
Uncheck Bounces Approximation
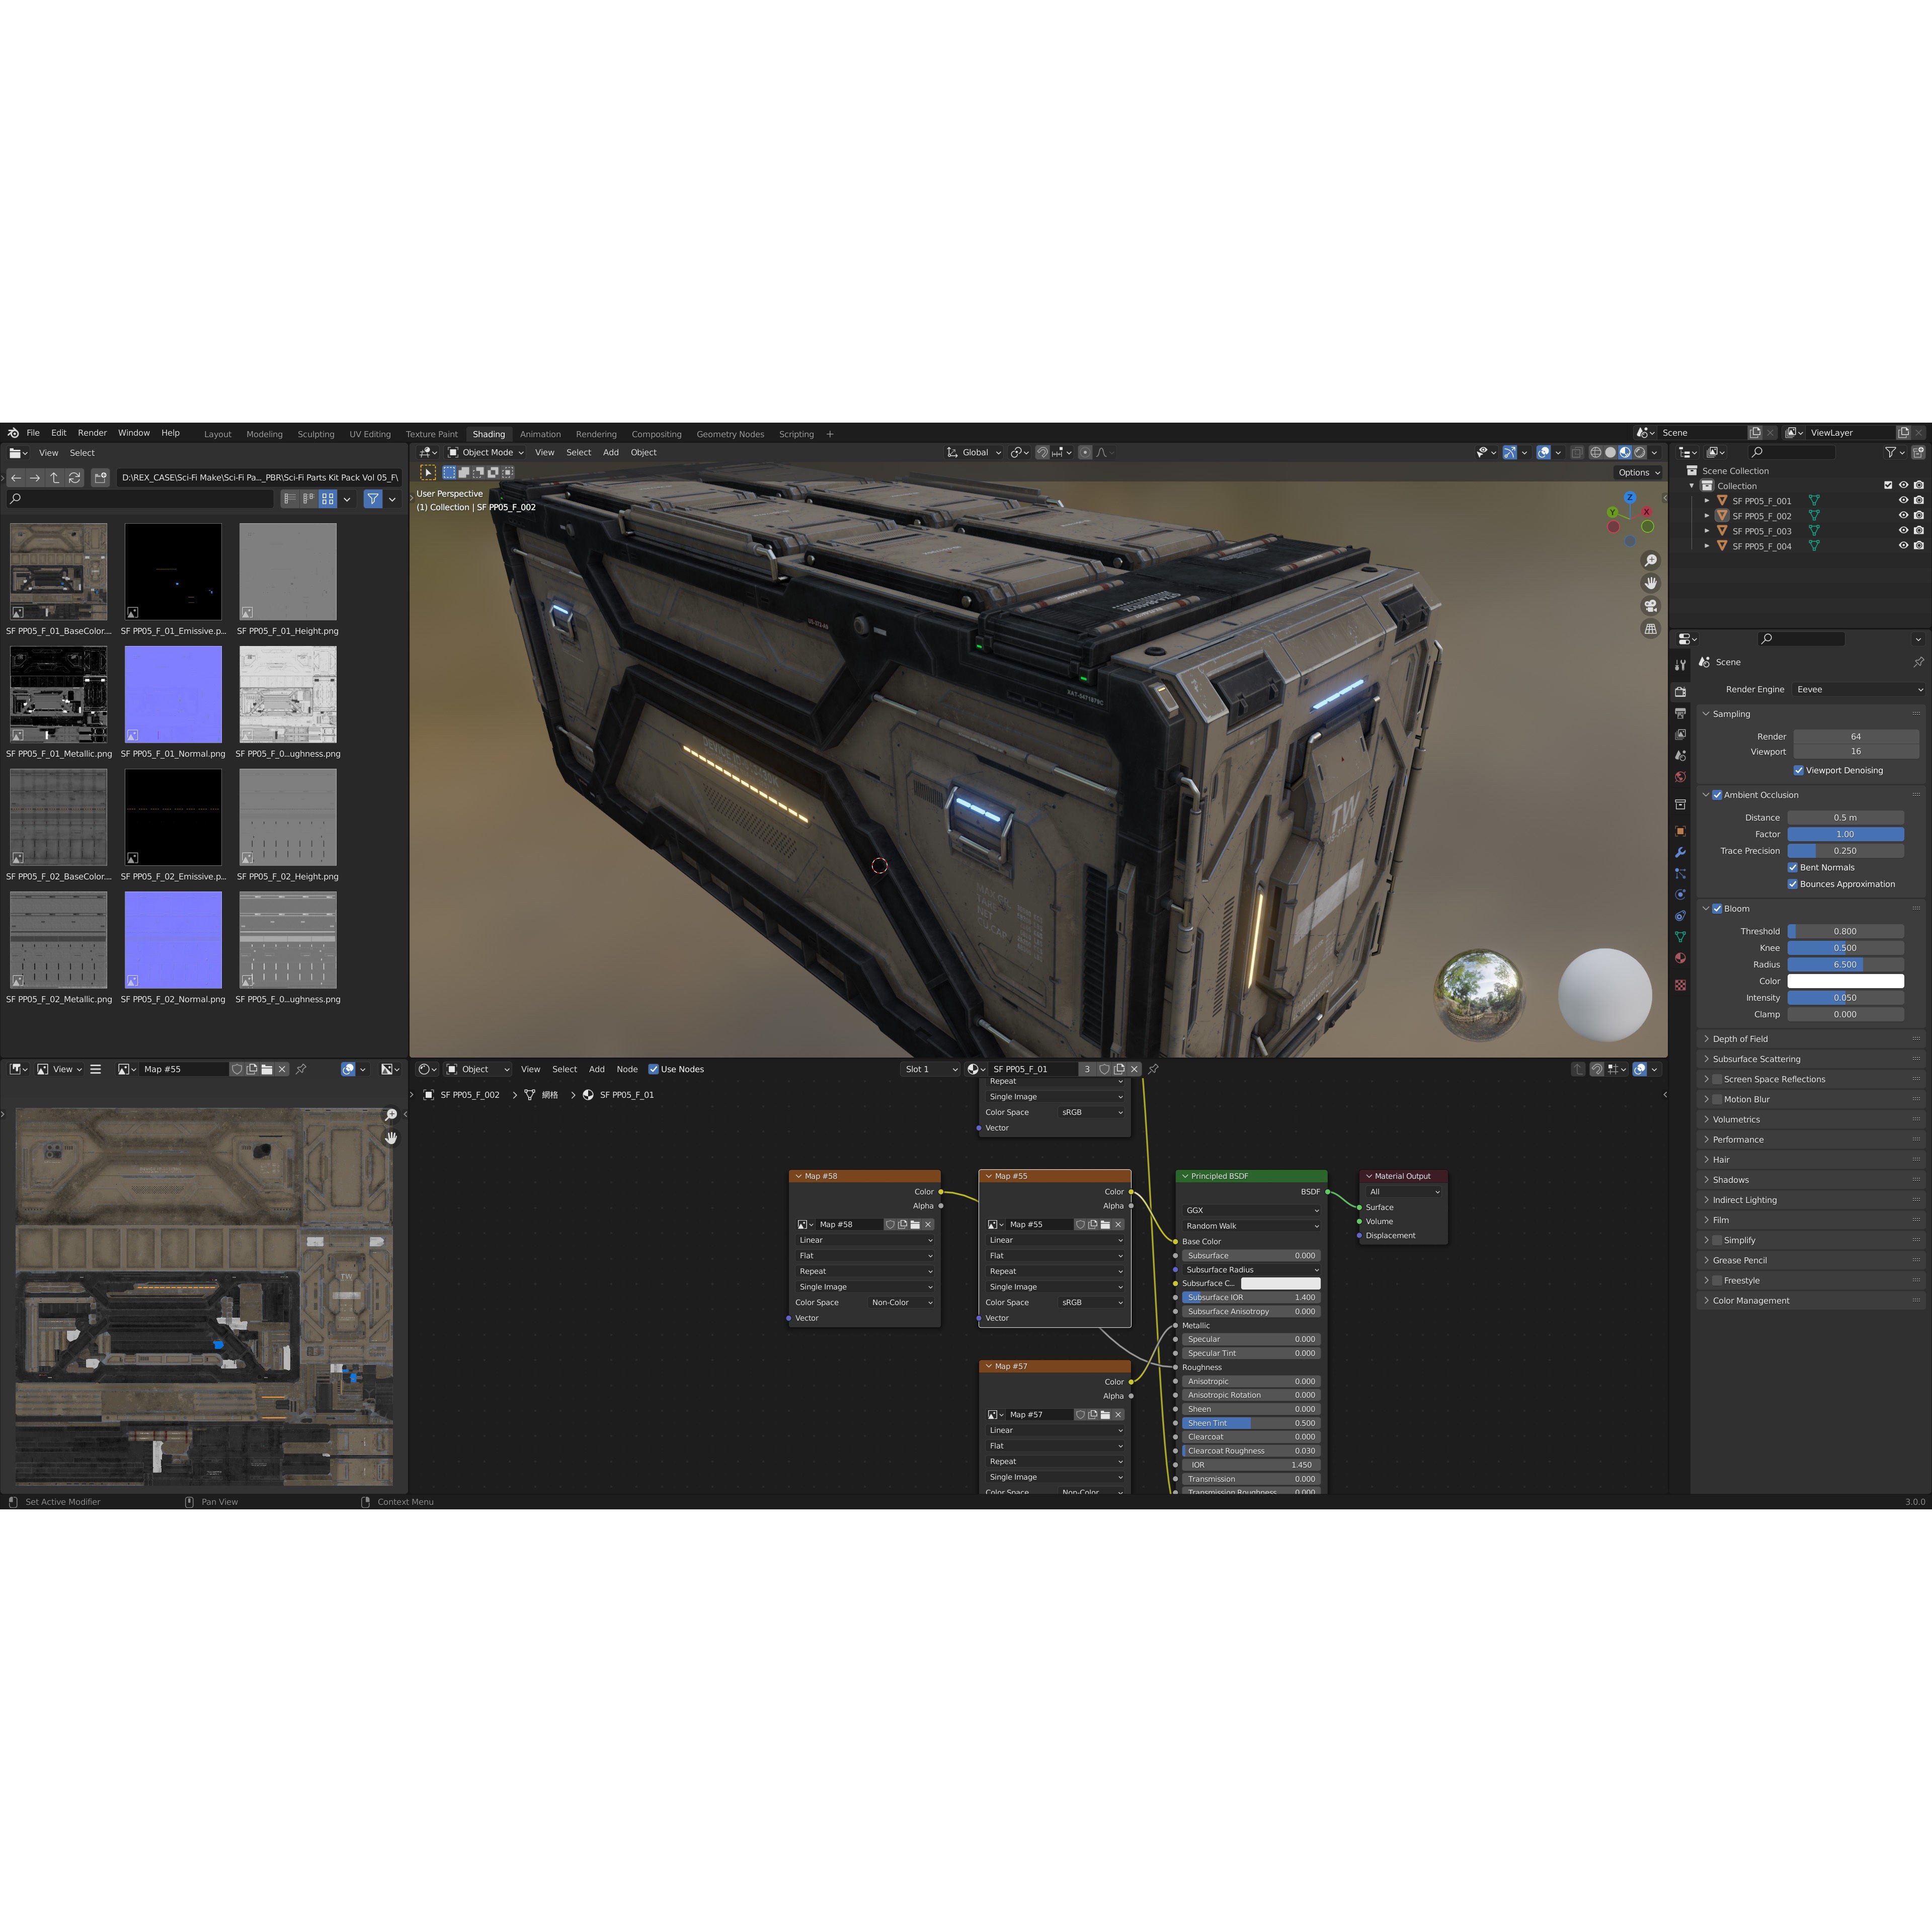pyautogui.click(x=1793, y=884)
